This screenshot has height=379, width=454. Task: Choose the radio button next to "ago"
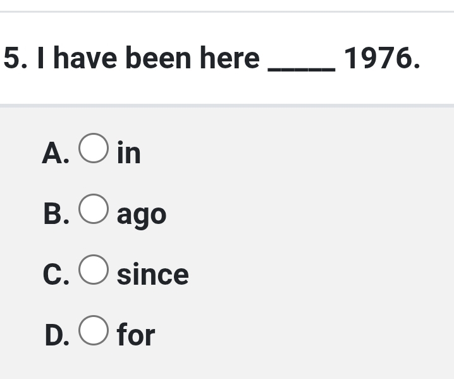[x=94, y=209]
